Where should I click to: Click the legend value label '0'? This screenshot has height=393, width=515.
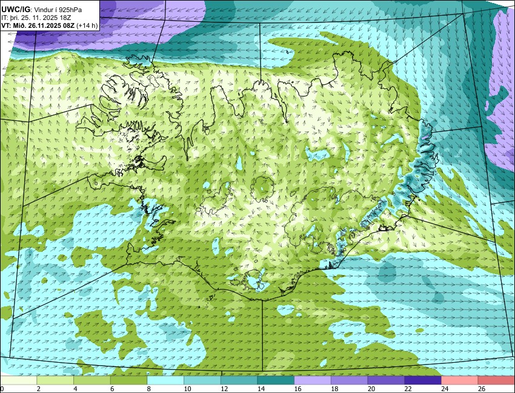tap(2, 389)
